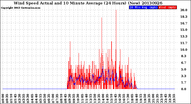The width and height of the screenshot is (191, 104).
Task: Click the 14:00 time axis label
Action: pyautogui.click(x=103, y=98)
